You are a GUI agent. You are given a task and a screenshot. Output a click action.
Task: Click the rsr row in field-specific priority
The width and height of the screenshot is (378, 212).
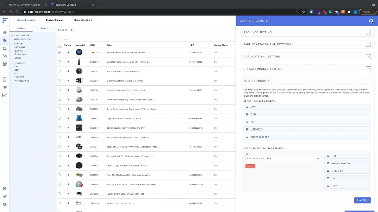click(x=347, y=178)
